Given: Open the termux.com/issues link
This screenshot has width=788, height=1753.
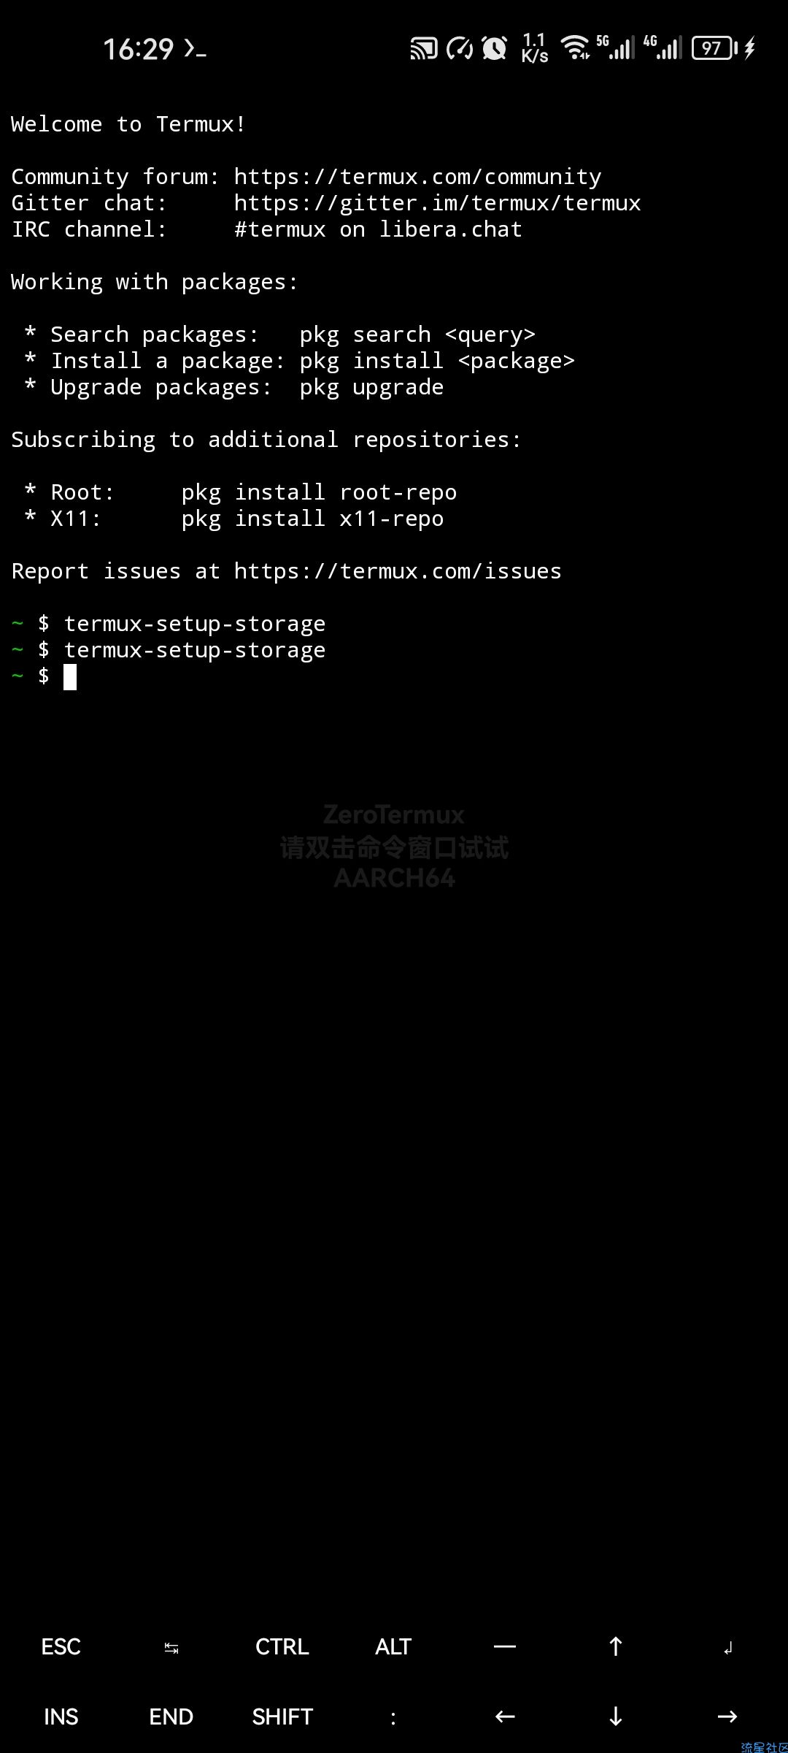Looking at the screenshot, I should coord(398,571).
